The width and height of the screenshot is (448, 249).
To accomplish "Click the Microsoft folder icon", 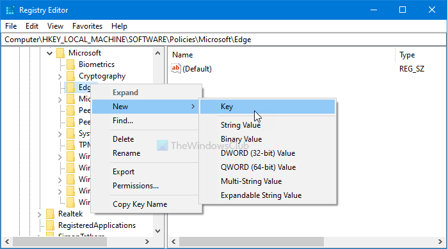I will click(60, 53).
